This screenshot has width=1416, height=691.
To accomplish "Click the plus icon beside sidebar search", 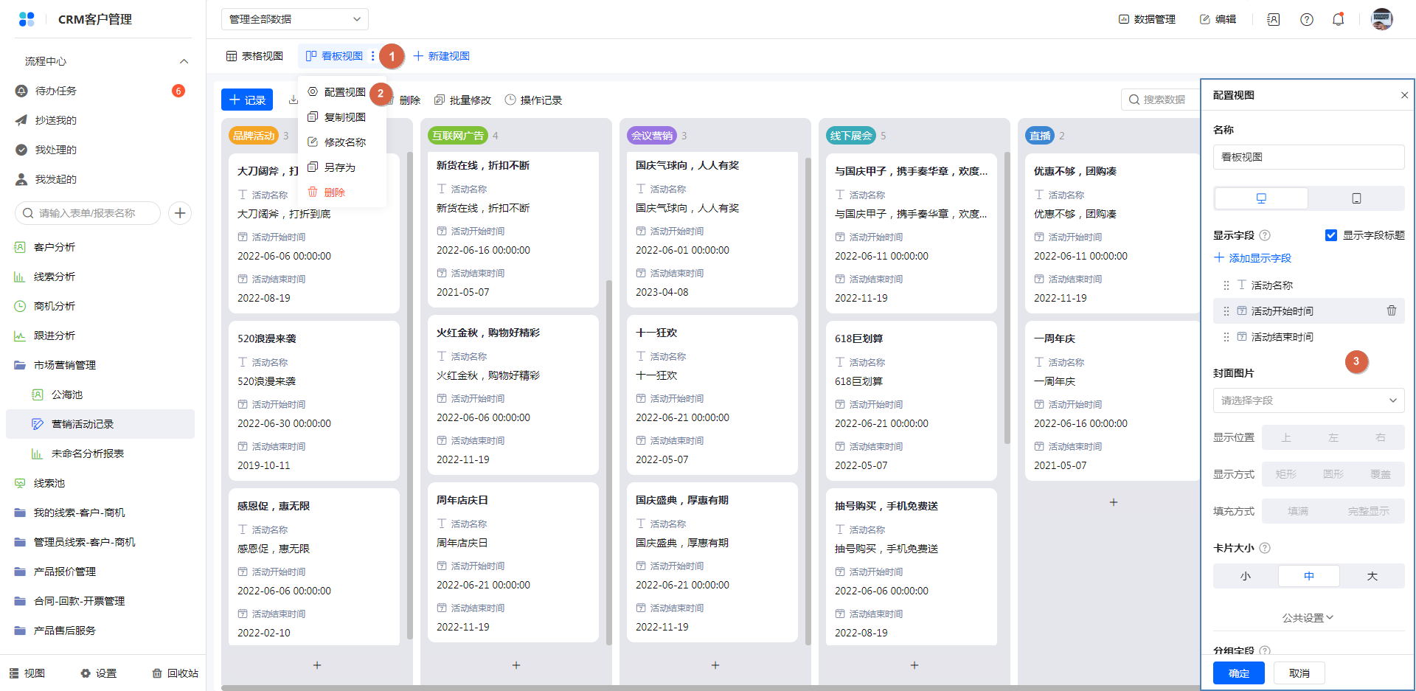I will (x=180, y=213).
